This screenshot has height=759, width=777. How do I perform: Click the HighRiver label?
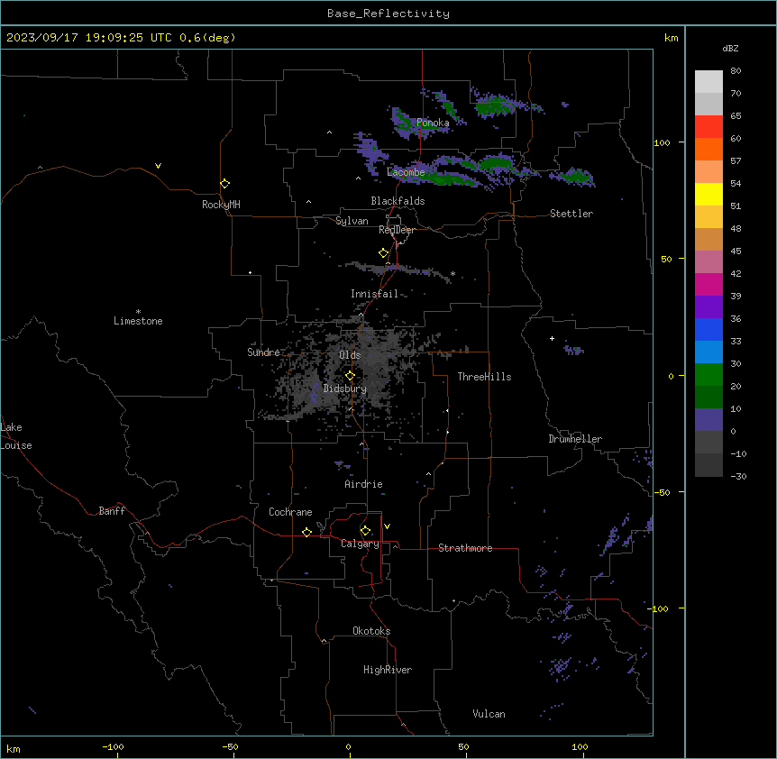[388, 670]
